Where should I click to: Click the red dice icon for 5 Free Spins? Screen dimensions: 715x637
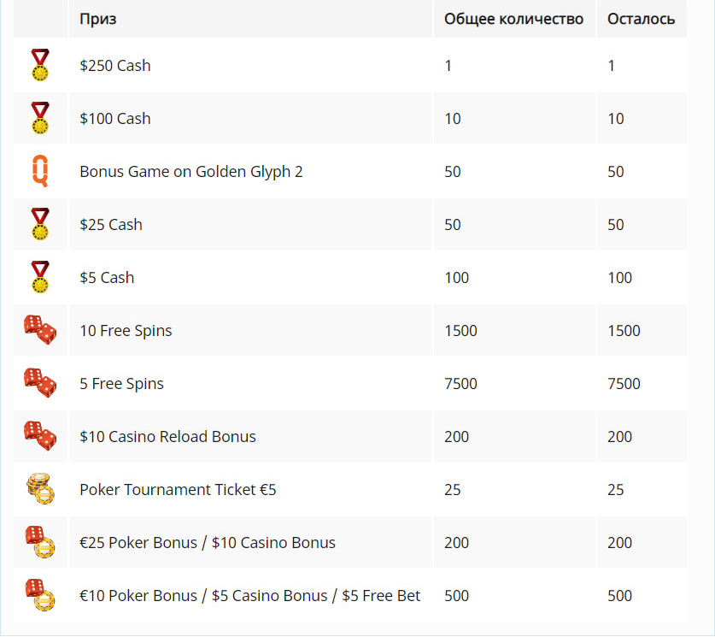pos(40,383)
